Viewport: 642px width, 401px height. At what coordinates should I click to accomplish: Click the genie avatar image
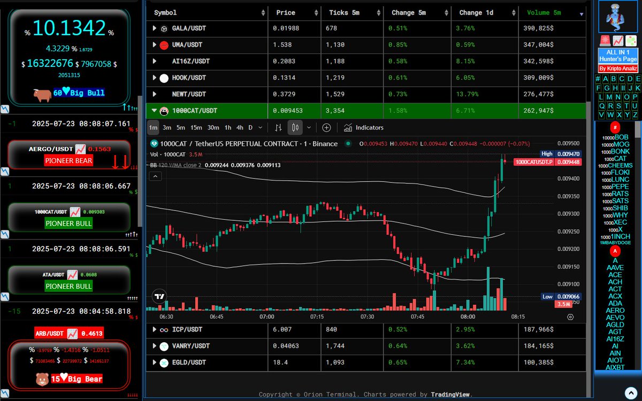[x=617, y=16]
